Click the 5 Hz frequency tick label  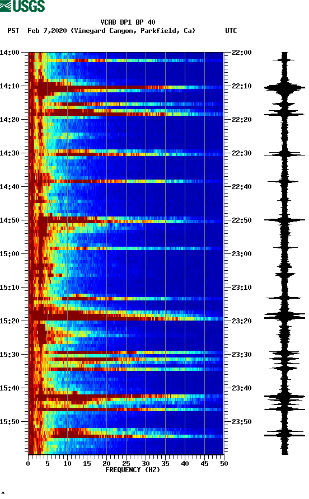[x=48, y=464]
